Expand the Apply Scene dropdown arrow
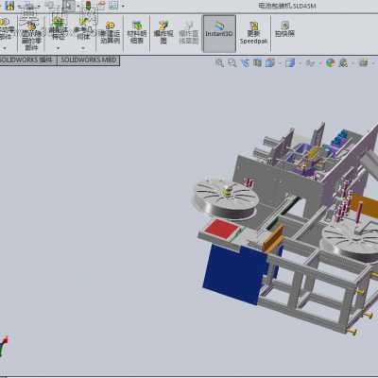 [x=352, y=63]
